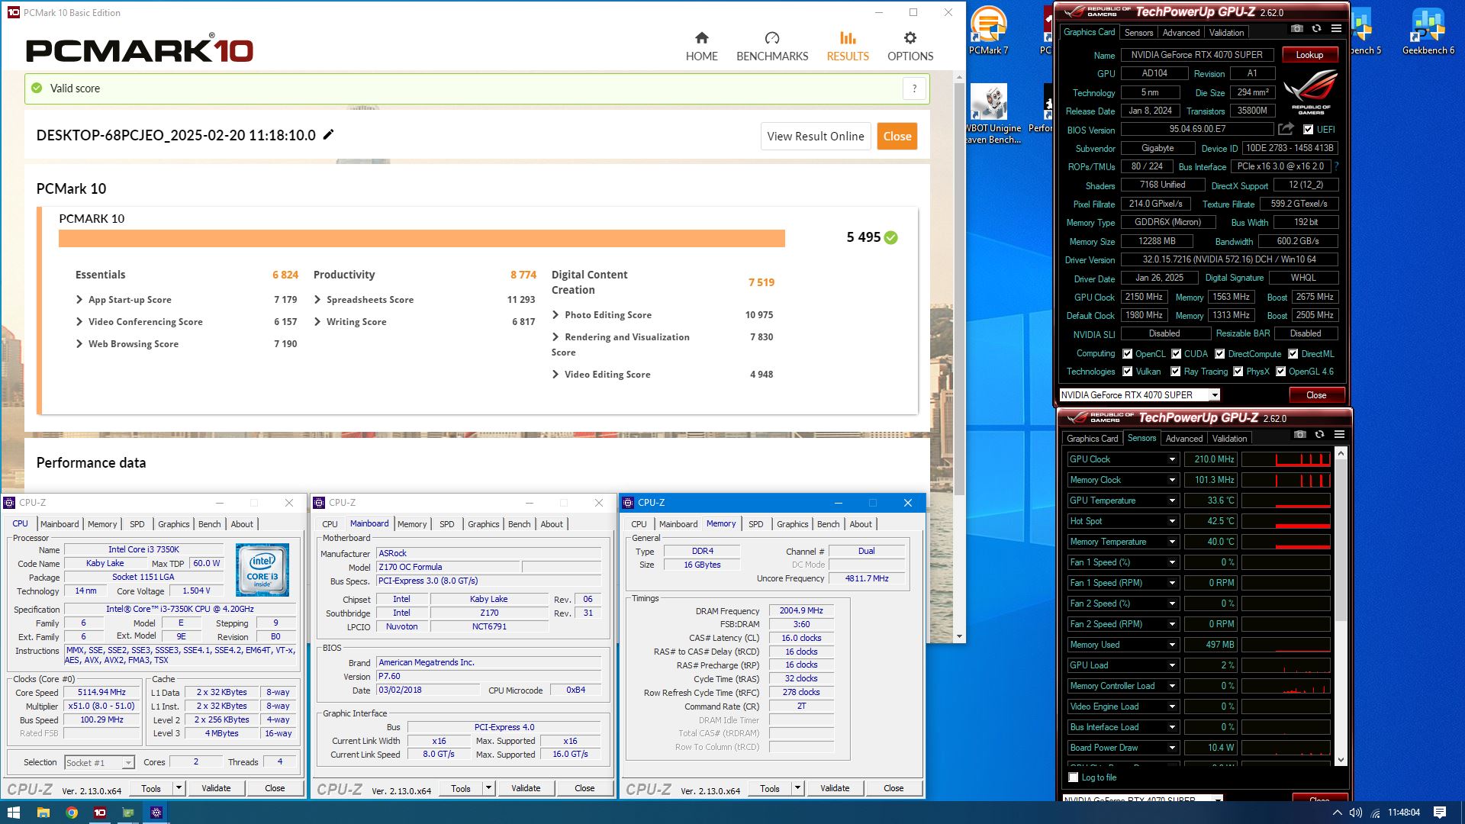1465x824 pixels.
Task: Click the pencil edit icon next to result name
Action: [328, 135]
